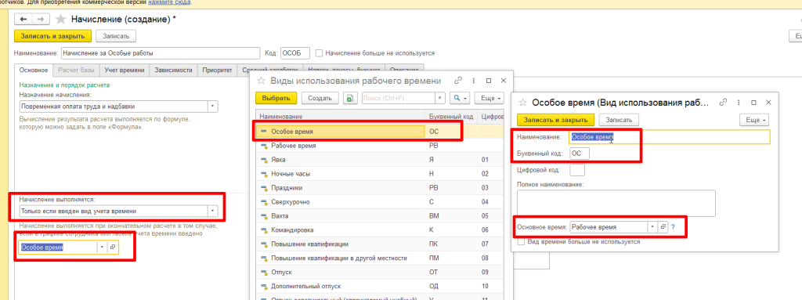Open three-dot menu in Особое время window
The image size is (802, 300).
coord(738,103)
